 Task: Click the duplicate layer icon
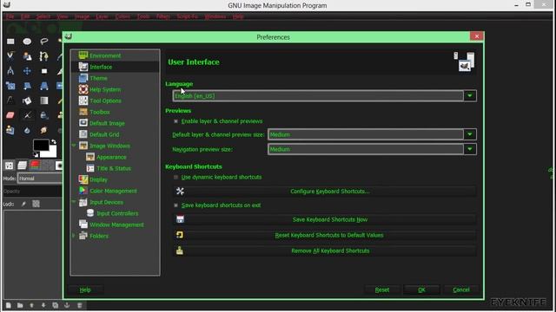click(56, 305)
